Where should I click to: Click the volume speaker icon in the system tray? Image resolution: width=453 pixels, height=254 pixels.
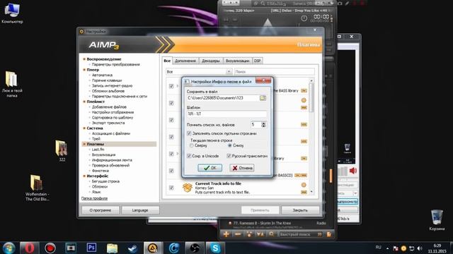420,248
